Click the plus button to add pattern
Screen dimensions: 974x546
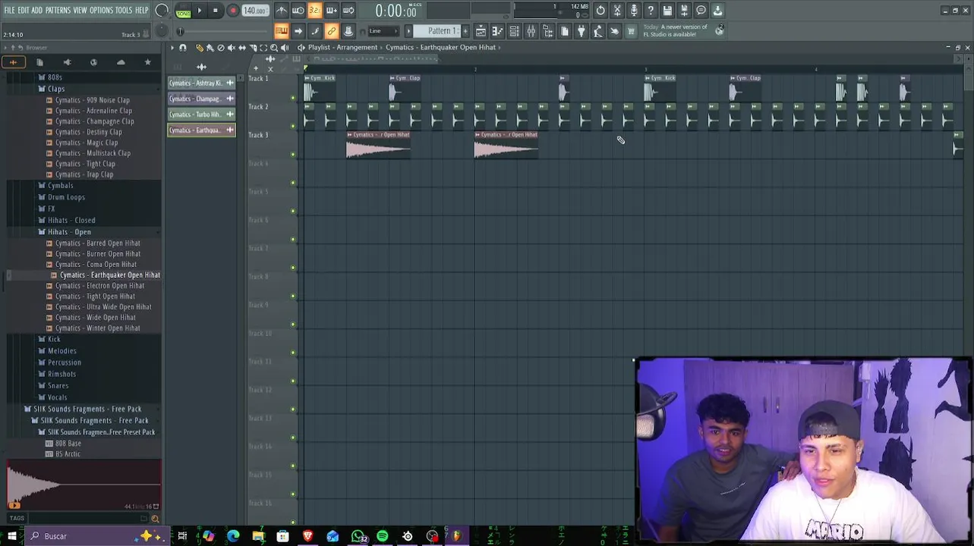[x=464, y=31]
